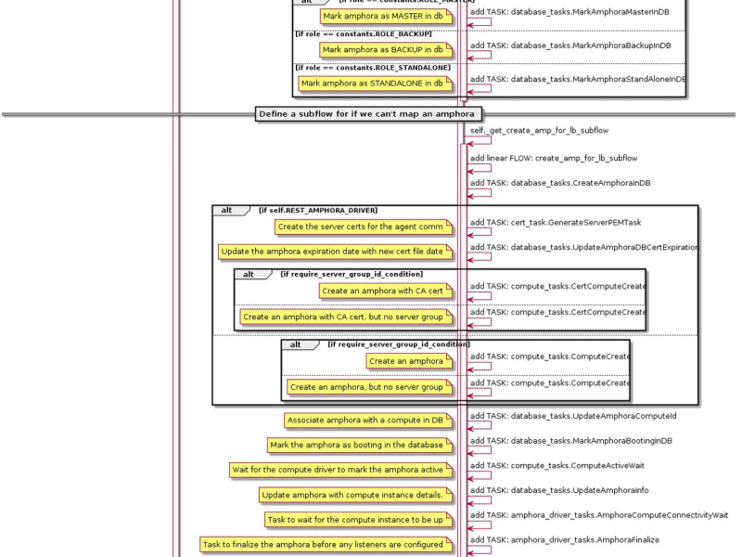Screen dimensions: 742x557
Task: Click the database_tasks.UpdateAmphoraInfo task label
Action: coord(559,490)
